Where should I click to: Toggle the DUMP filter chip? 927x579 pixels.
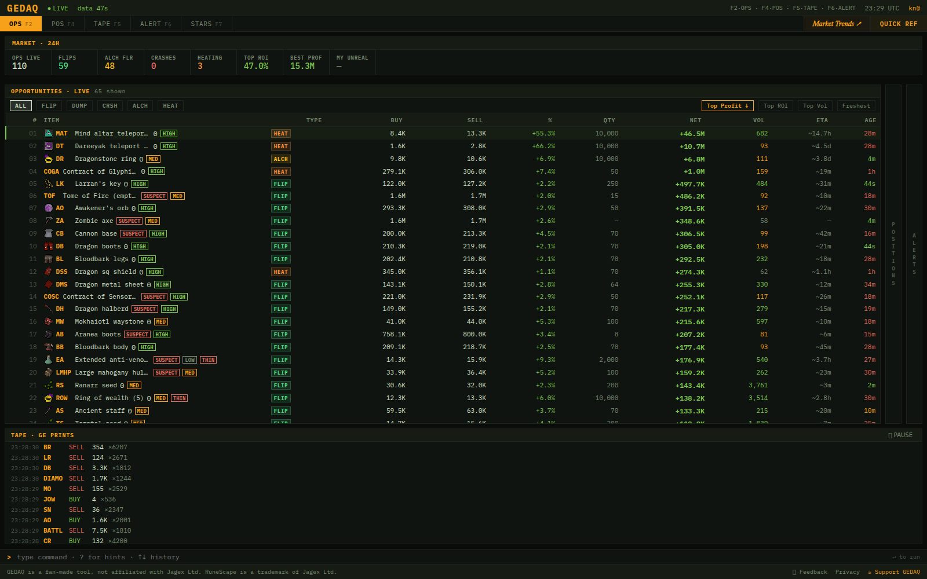pos(79,105)
